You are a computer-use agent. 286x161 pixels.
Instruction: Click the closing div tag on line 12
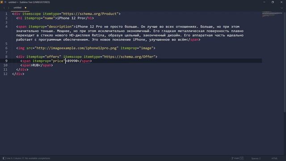[x=18, y=74]
